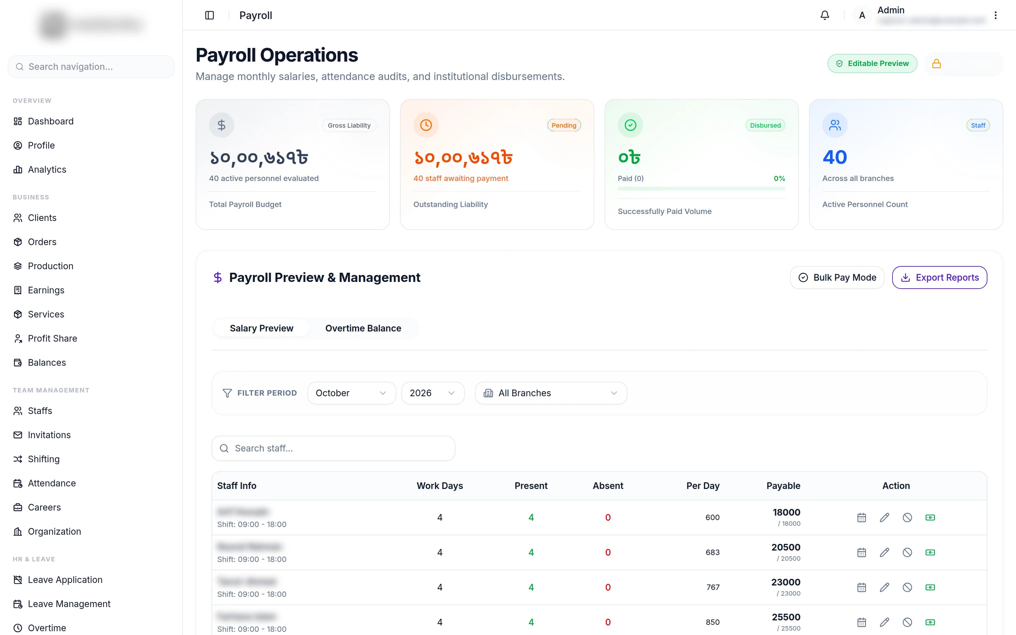Click the Staff Info column header
This screenshot has width=1016, height=635.
point(237,486)
